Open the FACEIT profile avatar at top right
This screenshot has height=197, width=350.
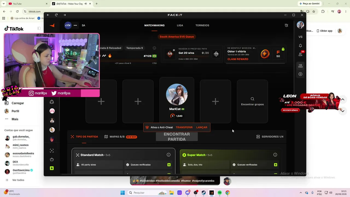[x=300, y=25]
